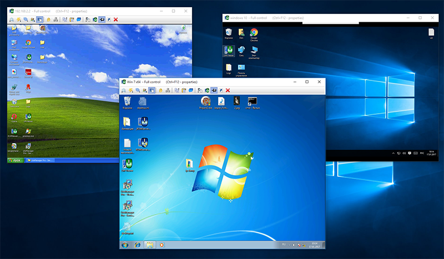Open Windows Explorer from the Win 7 taskbar
Screen dimensions: 444x259
tap(149, 244)
